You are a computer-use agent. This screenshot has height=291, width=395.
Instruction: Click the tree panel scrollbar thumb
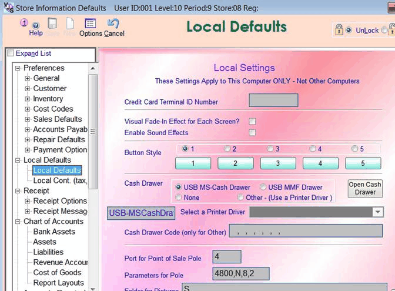(x=93, y=131)
